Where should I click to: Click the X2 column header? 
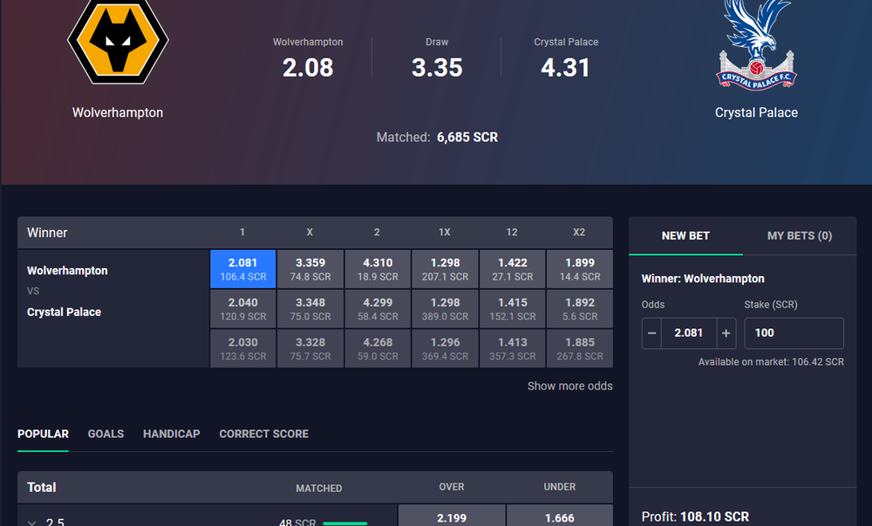coord(579,233)
